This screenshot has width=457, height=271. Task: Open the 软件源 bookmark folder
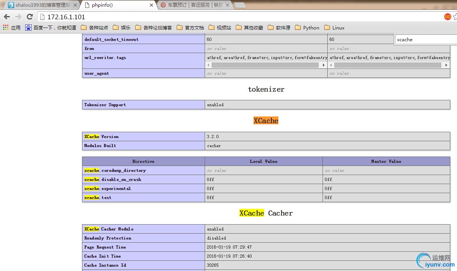(279, 28)
